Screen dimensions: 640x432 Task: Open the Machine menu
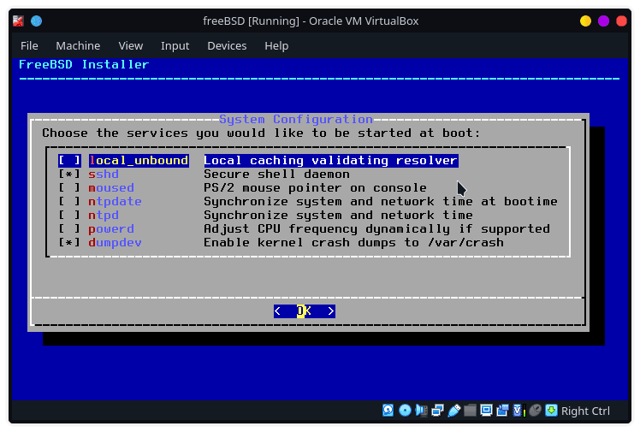(x=78, y=45)
